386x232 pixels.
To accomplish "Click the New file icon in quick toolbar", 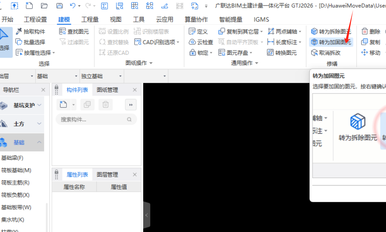I will click(29, 5).
